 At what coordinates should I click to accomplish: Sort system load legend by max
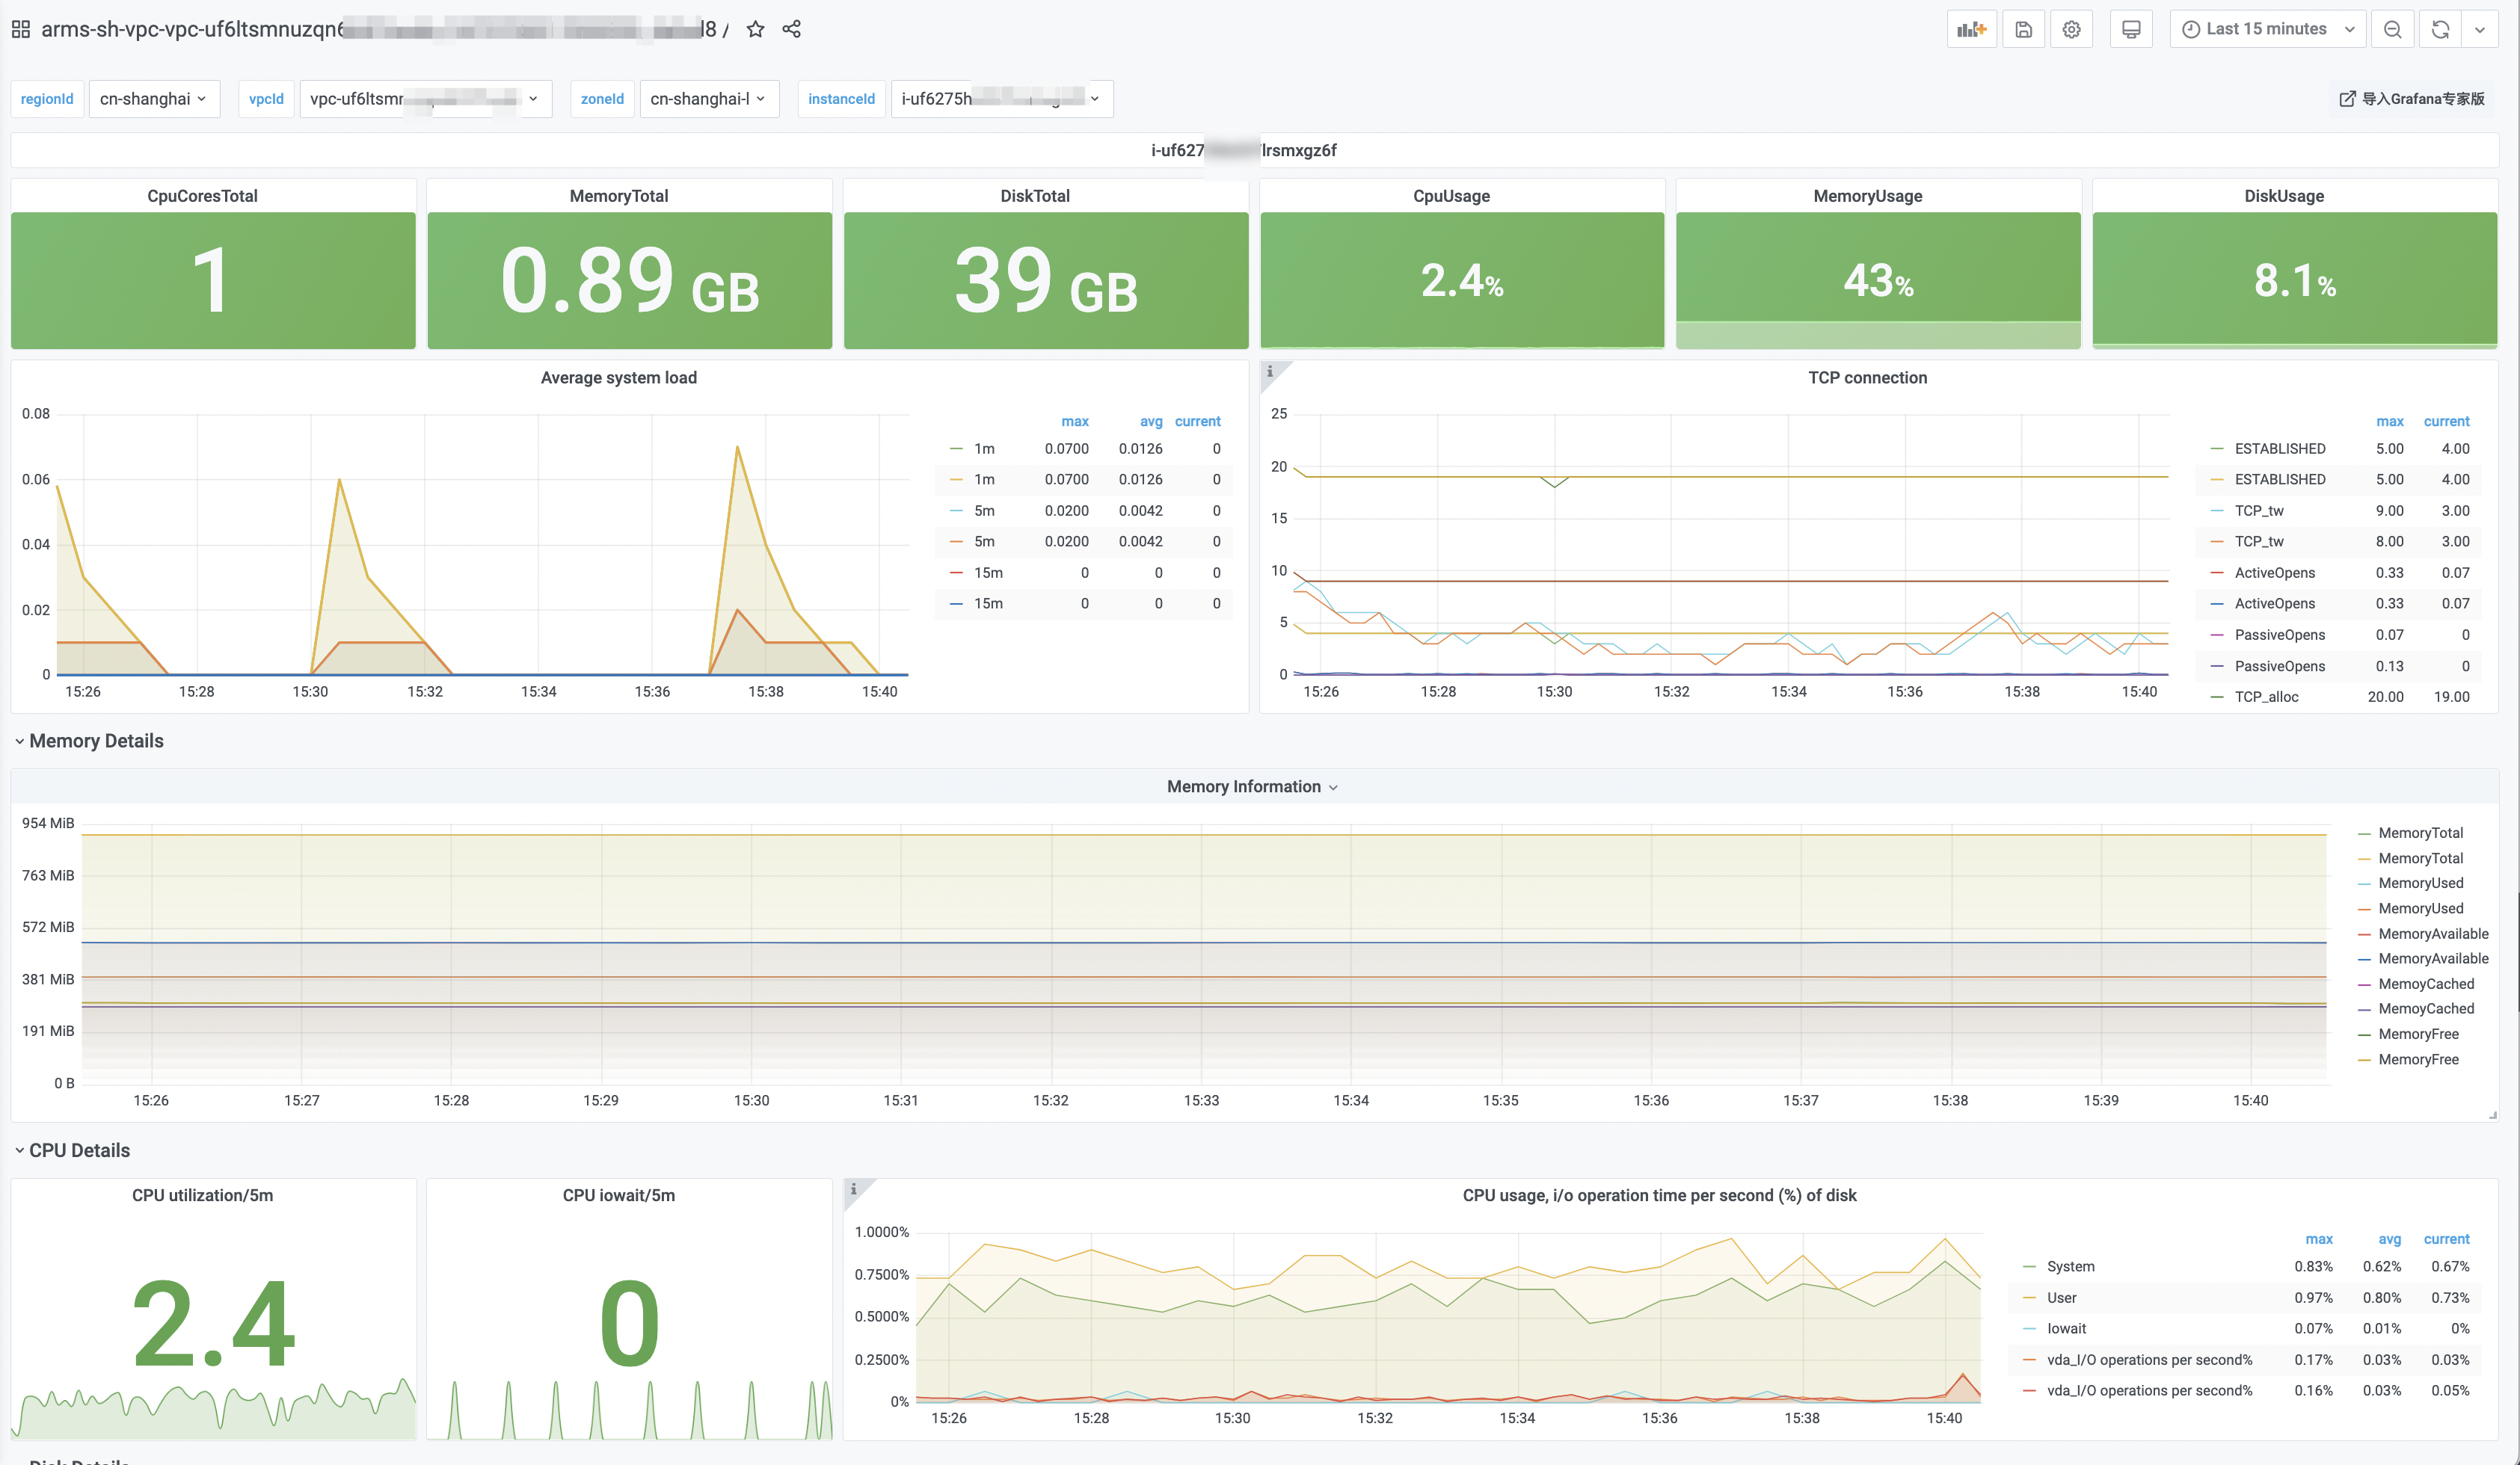tap(1075, 422)
